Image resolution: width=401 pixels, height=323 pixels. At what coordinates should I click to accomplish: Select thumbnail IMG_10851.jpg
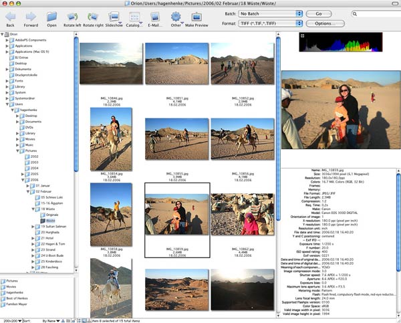point(176,64)
